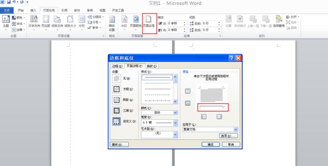Viewport: 328px width, 166px height.
Task: Open the 页面颜色 page color tool
Action: 136,23
